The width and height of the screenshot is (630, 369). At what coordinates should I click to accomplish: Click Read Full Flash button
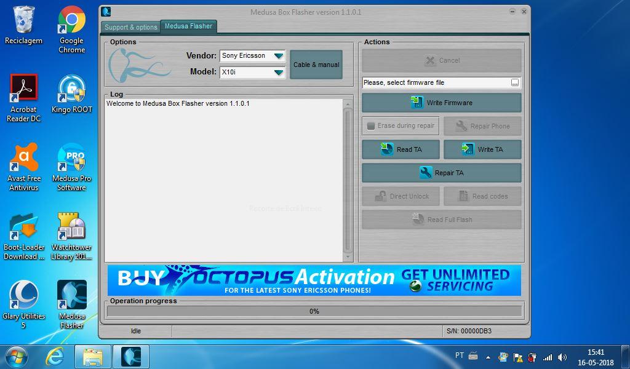pyautogui.click(x=442, y=220)
